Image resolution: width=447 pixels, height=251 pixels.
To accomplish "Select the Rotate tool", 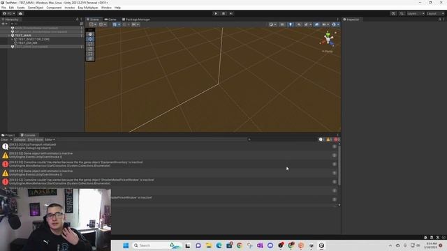I will point(90,44).
